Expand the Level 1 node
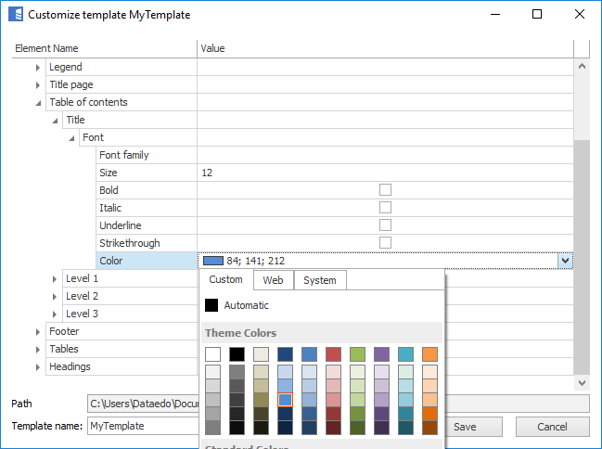Screen dimensions: 602x449 click(55, 279)
